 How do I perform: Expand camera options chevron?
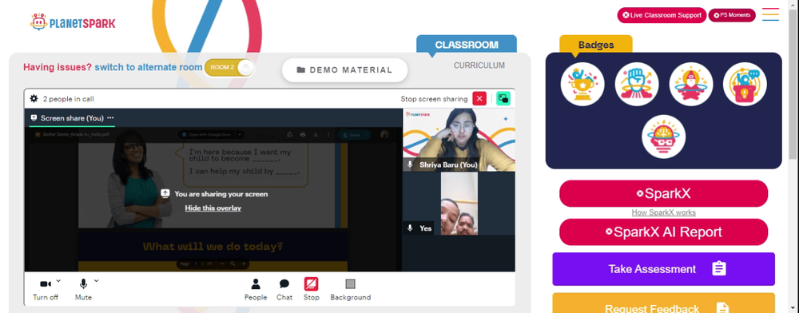(58, 280)
